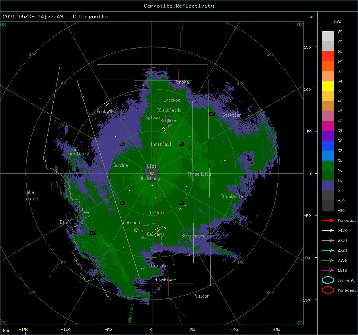Image resolution: width=358 pixels, height=335 pixels.
Task: Click the ThreeHills label
Action: pyautogui.click(x=200, y=174)
